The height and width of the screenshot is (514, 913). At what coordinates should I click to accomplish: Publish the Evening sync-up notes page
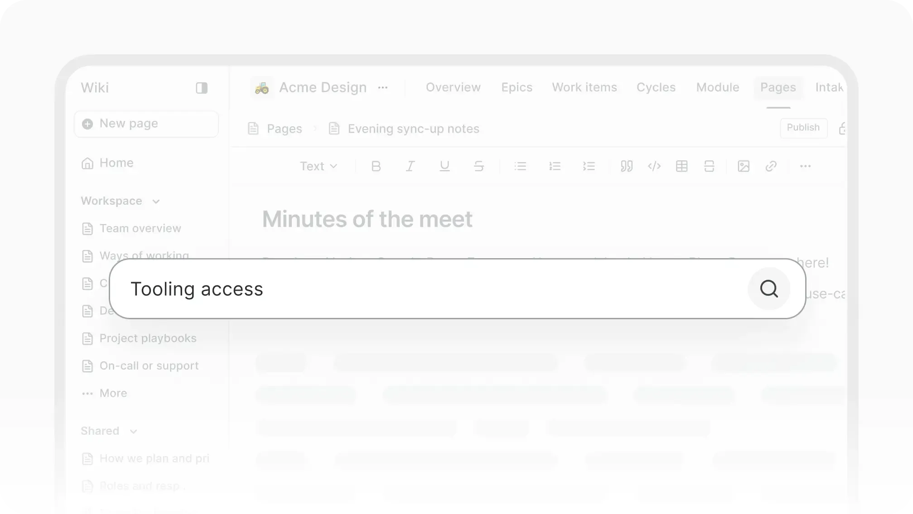(803, 128)
